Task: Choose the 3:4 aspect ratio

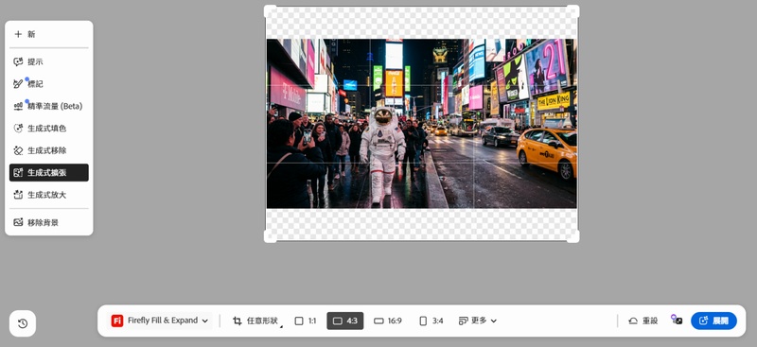Action: coord(431,321)
